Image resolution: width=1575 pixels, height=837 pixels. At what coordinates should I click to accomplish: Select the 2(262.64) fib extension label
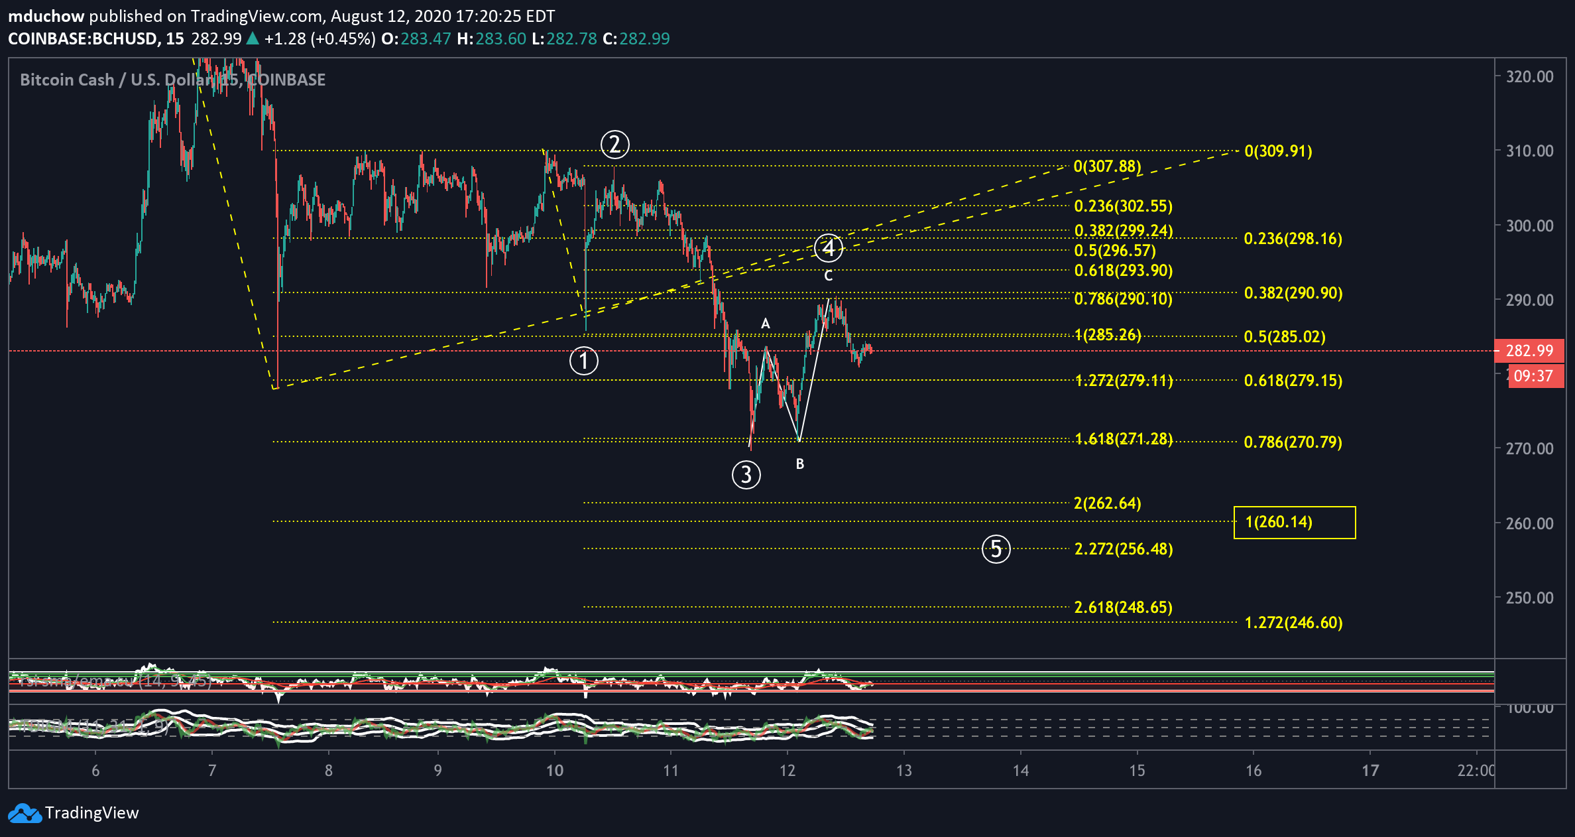[x=1108, y=503]
